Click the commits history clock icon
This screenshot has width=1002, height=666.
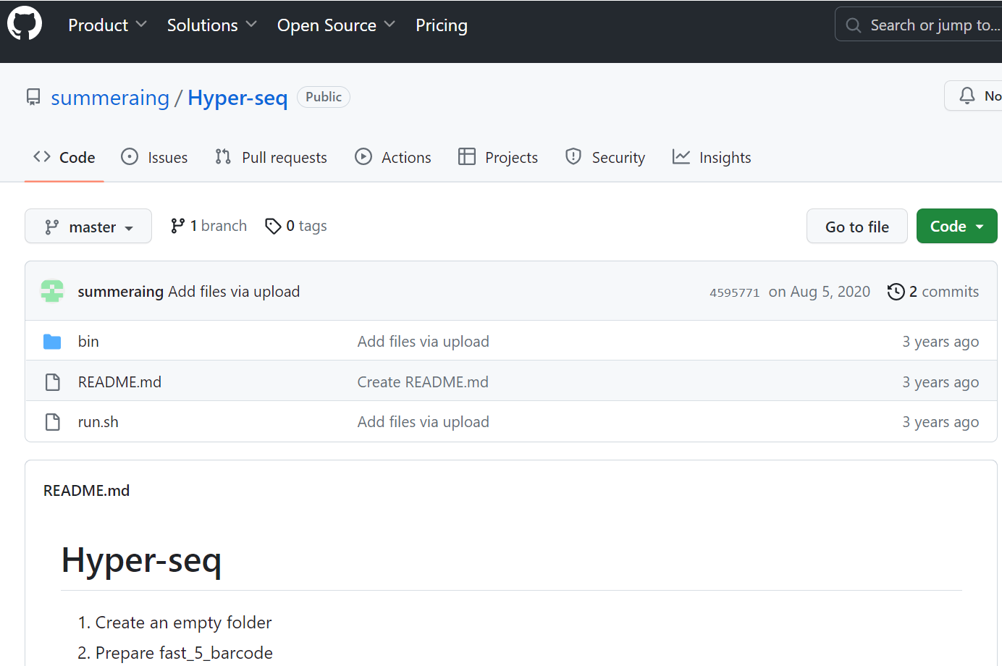pos(896,292)
